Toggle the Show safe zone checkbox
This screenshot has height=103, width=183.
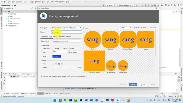click(134, 28)
